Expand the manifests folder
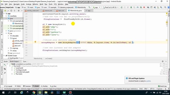 6,16
